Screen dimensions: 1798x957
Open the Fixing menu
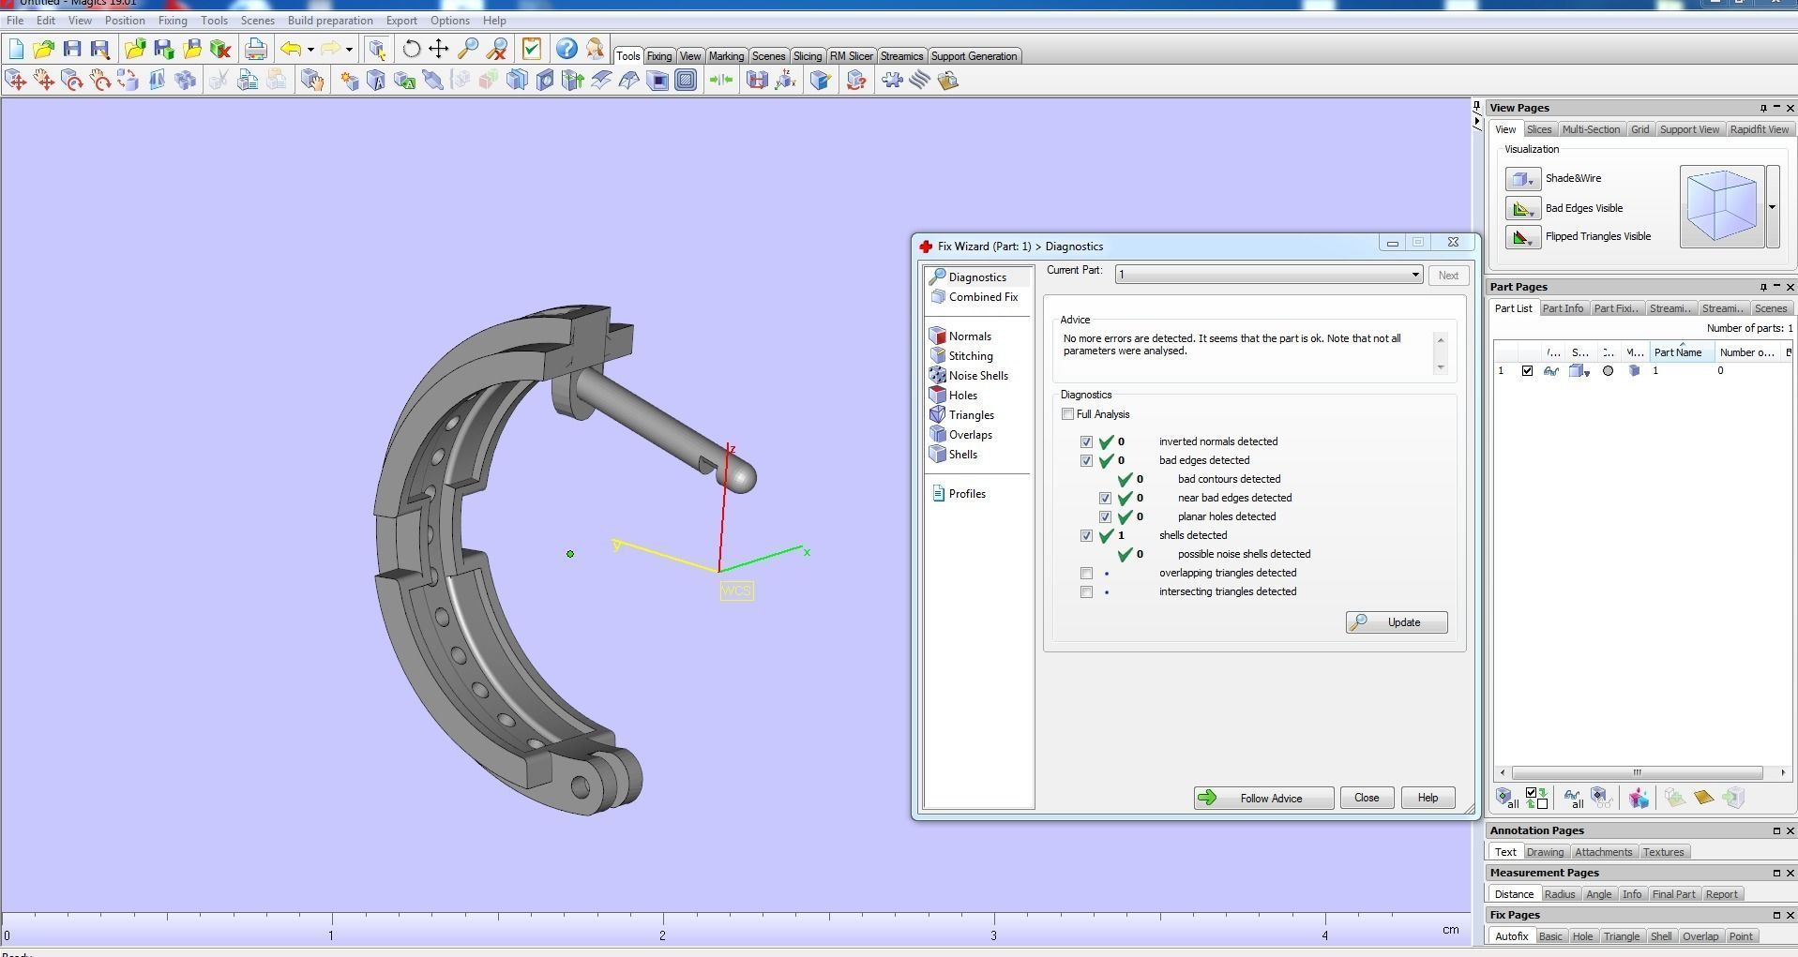(x=173, y=21)
